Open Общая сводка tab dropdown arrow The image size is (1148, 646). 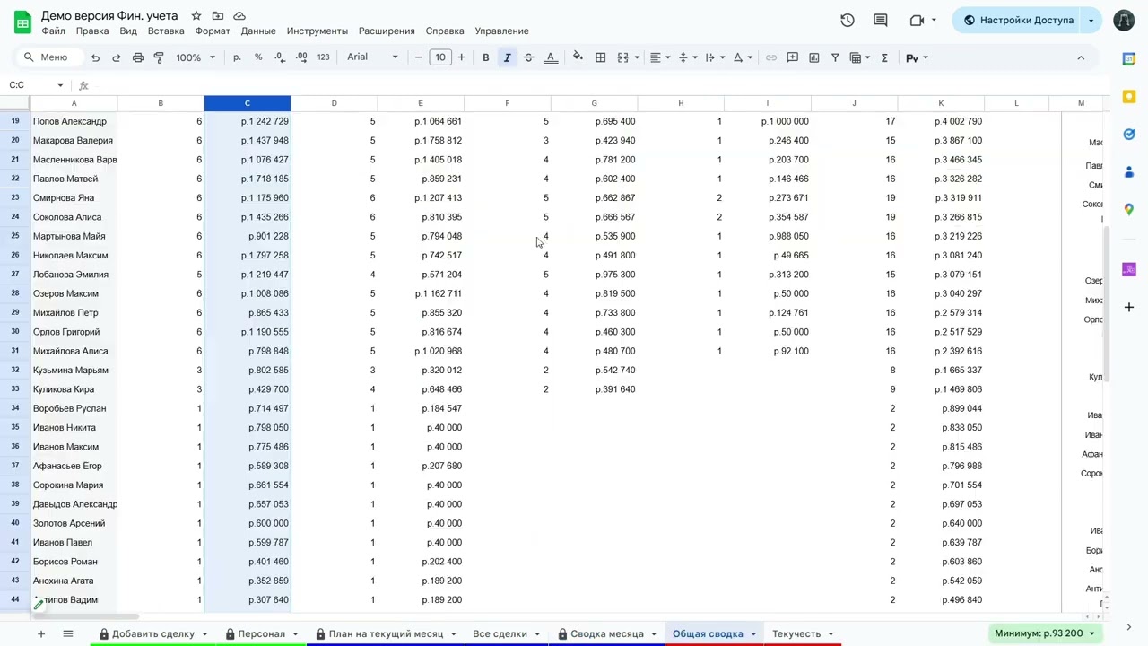(x=753, y=633)
